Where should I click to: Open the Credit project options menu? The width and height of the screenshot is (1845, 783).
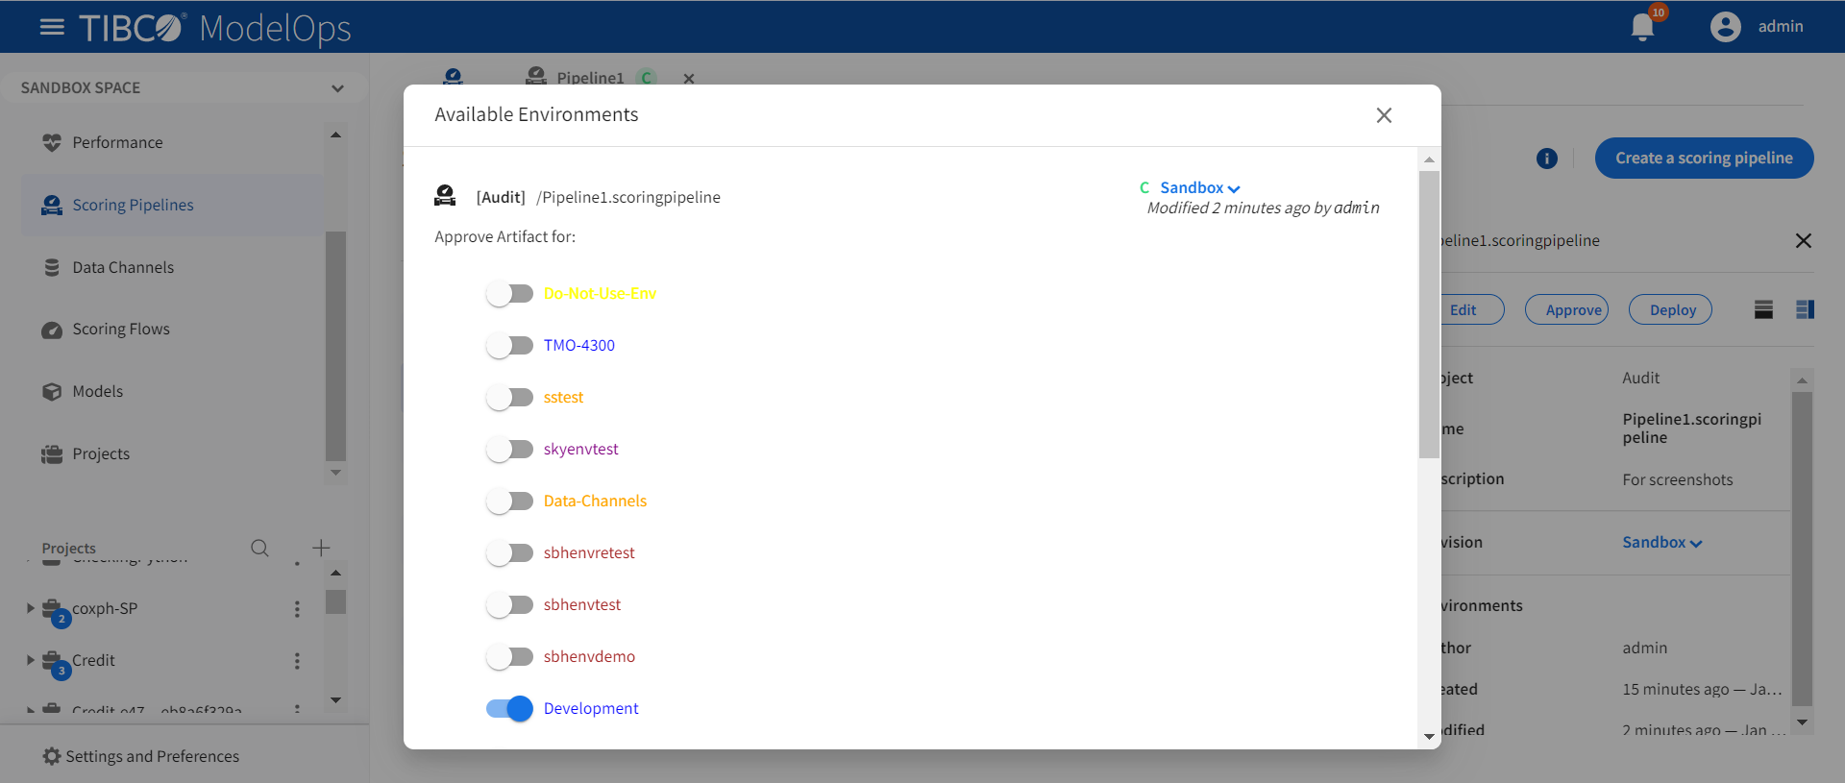point(297,661)
